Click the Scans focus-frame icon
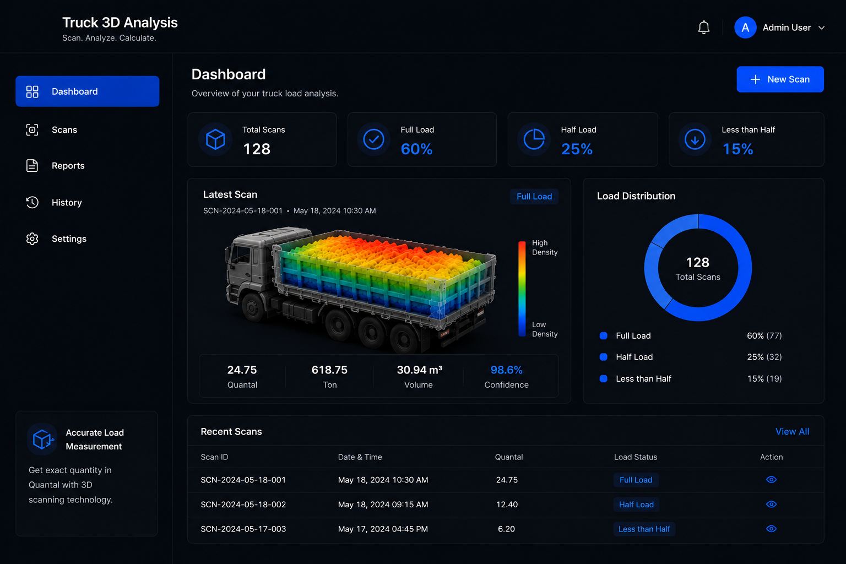Viewport: 846px width, 564px height. coord(32,130)
